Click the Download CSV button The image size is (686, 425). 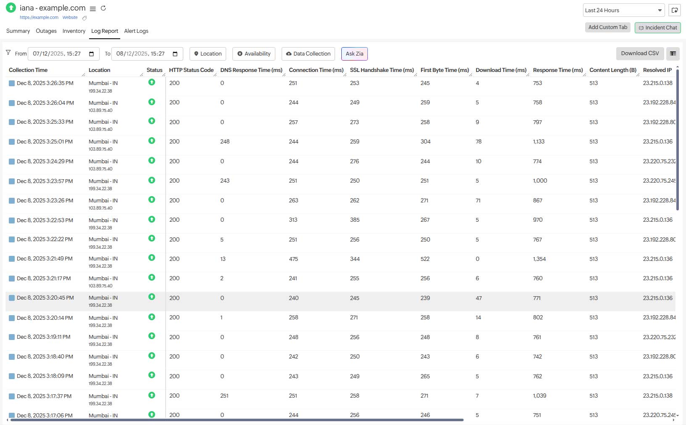pos(640,53)
